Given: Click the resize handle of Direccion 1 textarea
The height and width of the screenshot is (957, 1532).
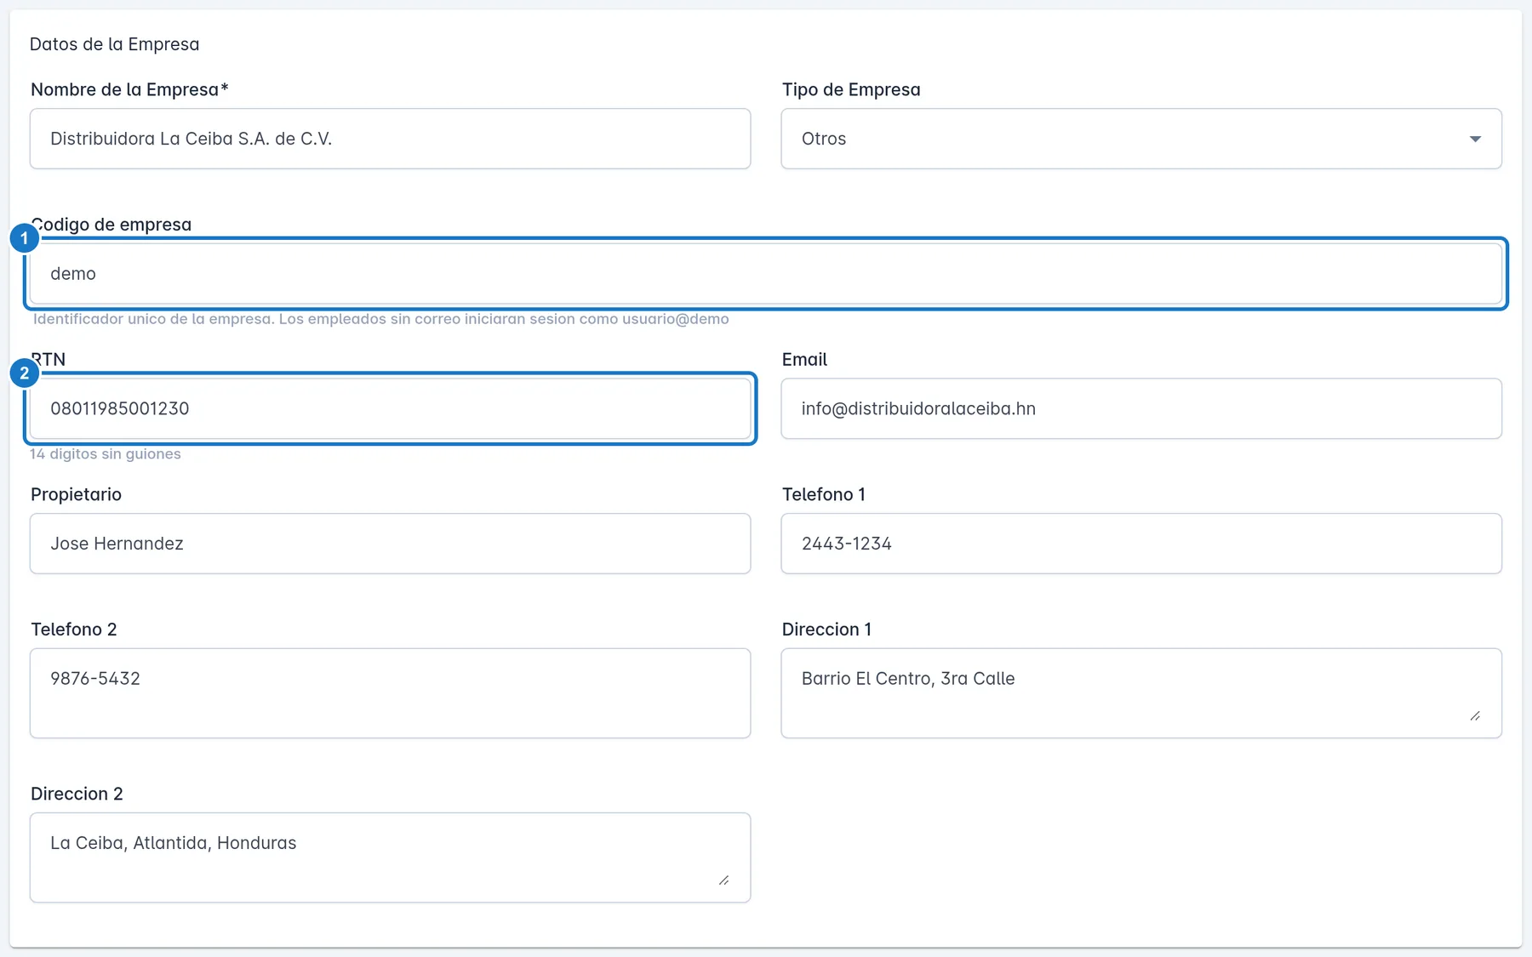Looking at the screenshot, I should 1475,716.
